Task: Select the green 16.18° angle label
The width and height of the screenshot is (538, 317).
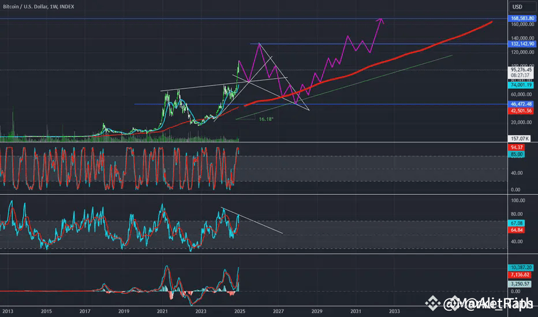Action: 266,119
